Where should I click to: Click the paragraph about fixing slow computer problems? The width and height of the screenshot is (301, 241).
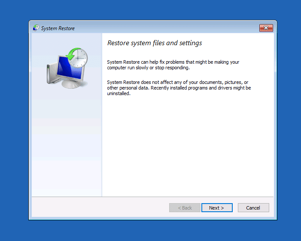(x=173, y=65)
